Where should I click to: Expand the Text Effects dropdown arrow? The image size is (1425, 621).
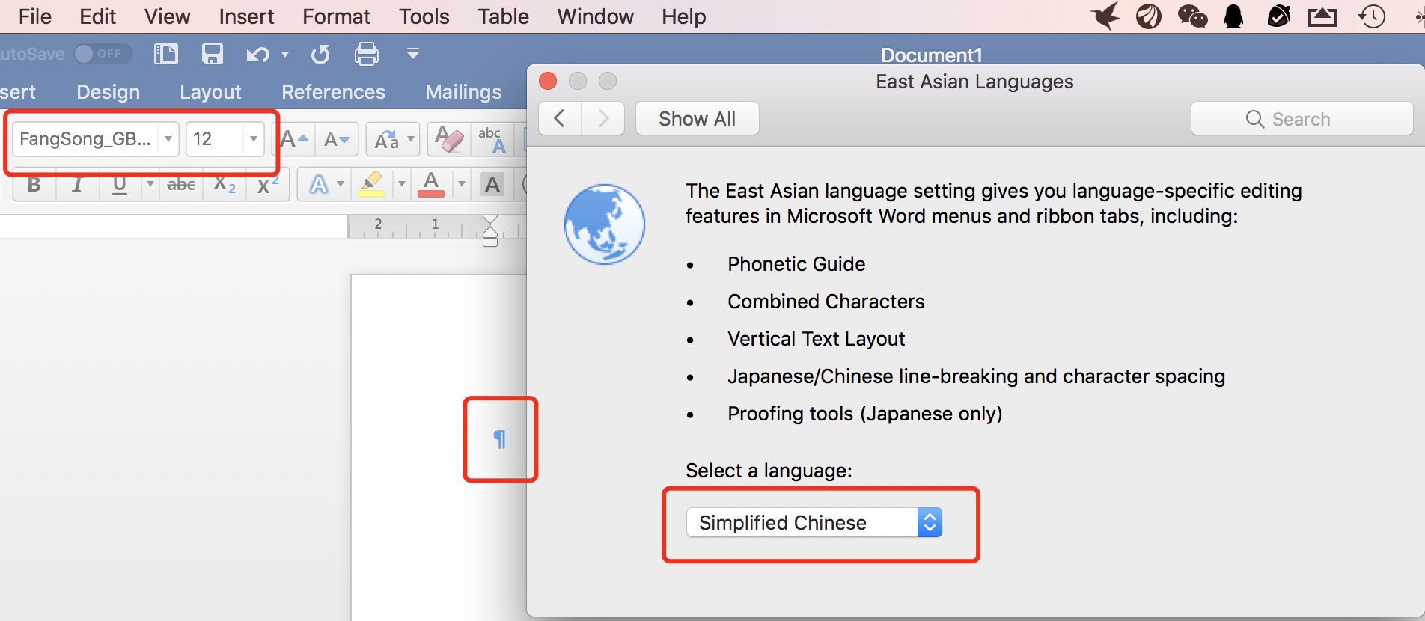click(x=341, y=184)
